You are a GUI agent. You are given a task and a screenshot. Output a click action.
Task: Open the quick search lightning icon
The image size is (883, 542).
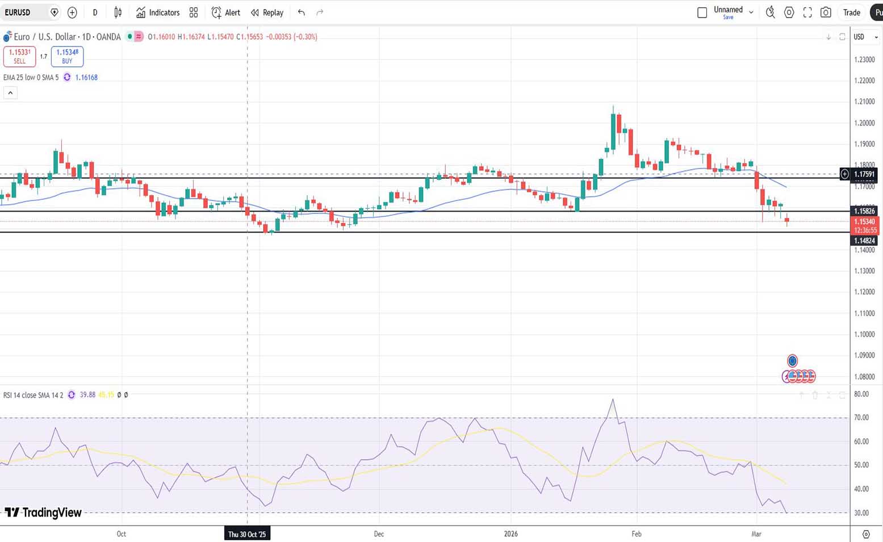coord(770,12)
